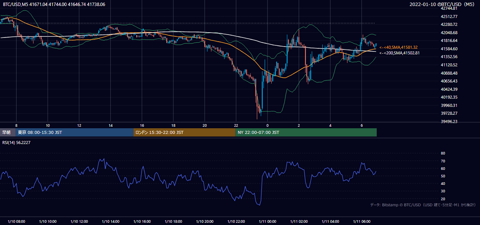Select the '2022-01-10 のBTC/USD (M5)' chart title

(x=443, y=4)
